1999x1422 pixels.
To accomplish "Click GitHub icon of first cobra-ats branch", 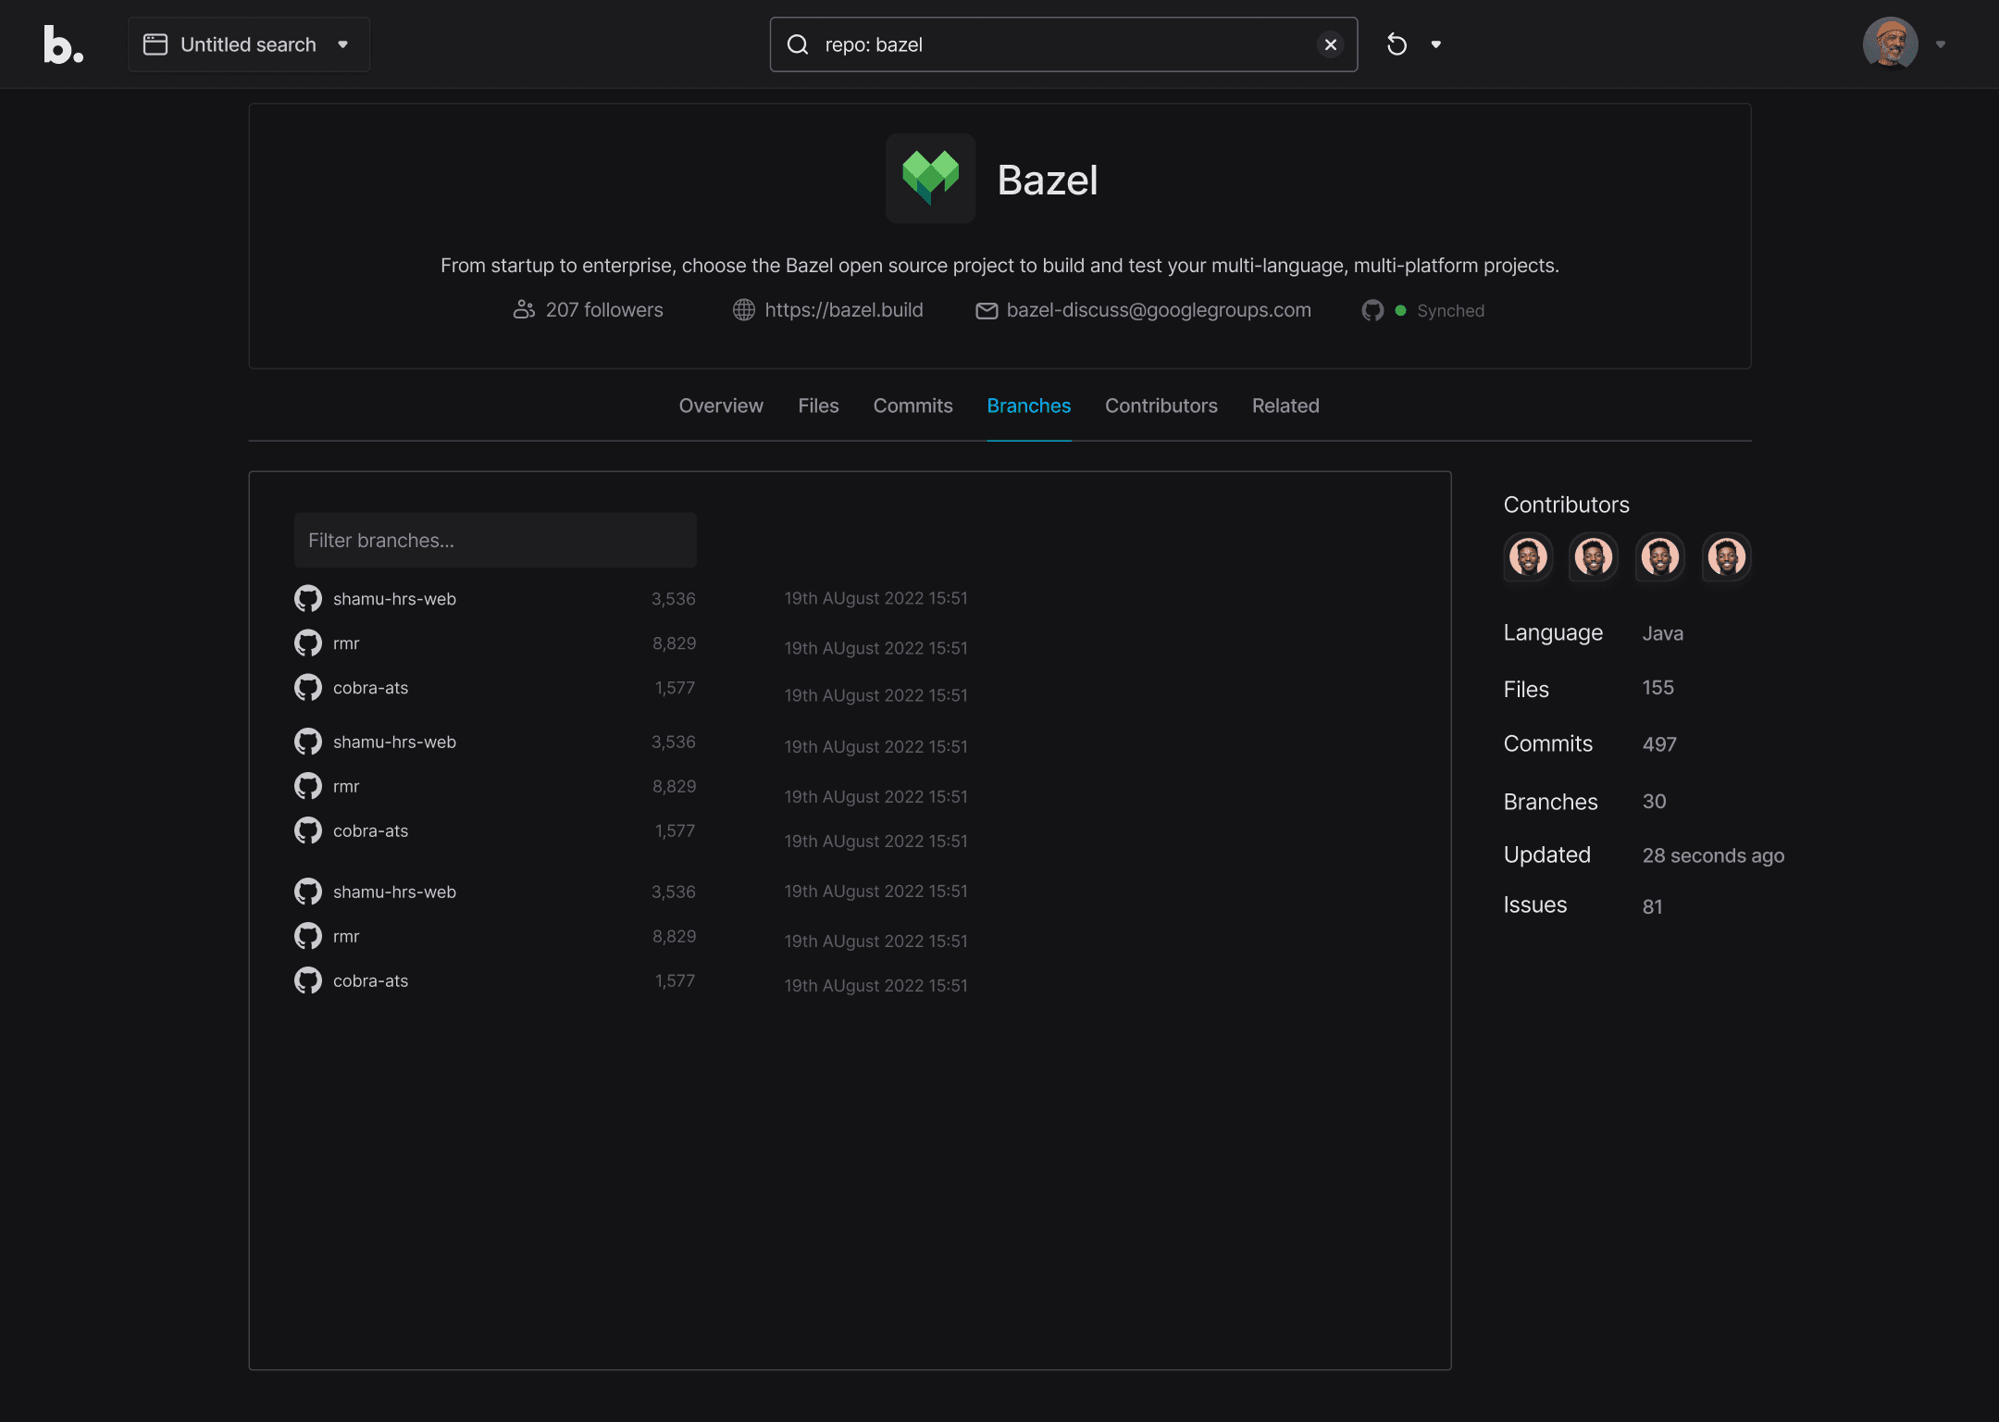I will (308, 688).
